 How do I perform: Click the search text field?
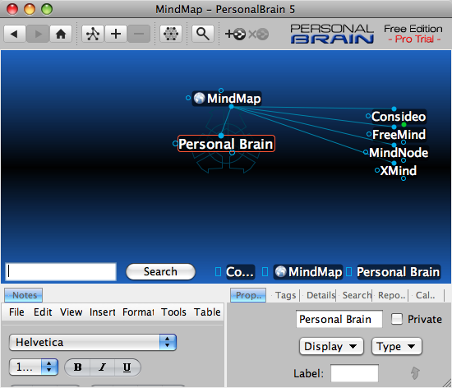(61, 271)
